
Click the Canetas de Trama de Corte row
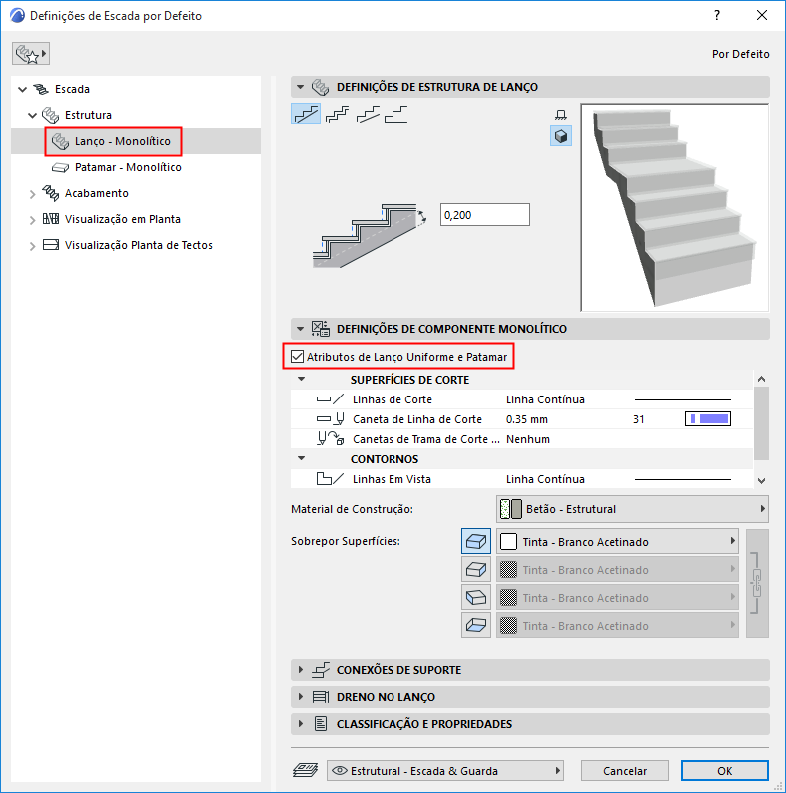521,439
